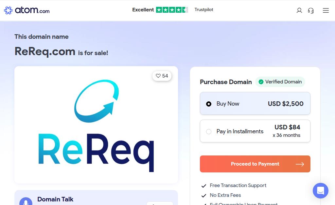Open the chat widget bubble
This screenshot has height=205, width=335.
pyautogui.click(x=321, y=191)
